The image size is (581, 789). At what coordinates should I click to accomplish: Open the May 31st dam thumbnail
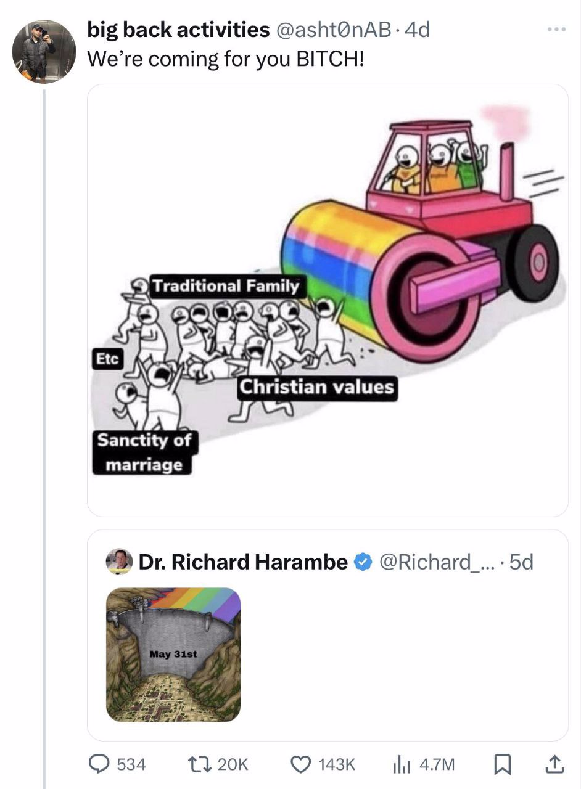tap(173, 655)
